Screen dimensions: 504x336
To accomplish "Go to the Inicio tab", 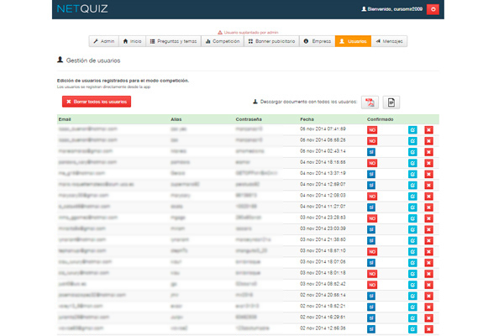I will coord(133,41).
